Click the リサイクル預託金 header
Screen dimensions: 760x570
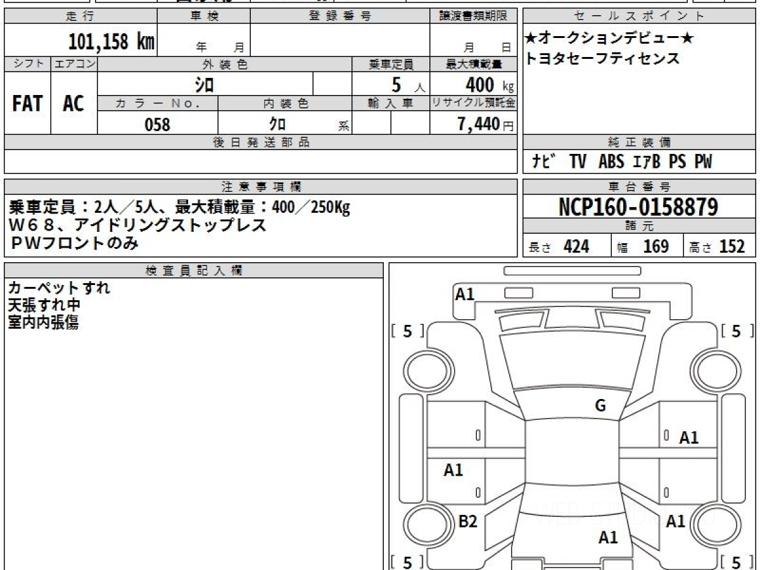[473, 103]
